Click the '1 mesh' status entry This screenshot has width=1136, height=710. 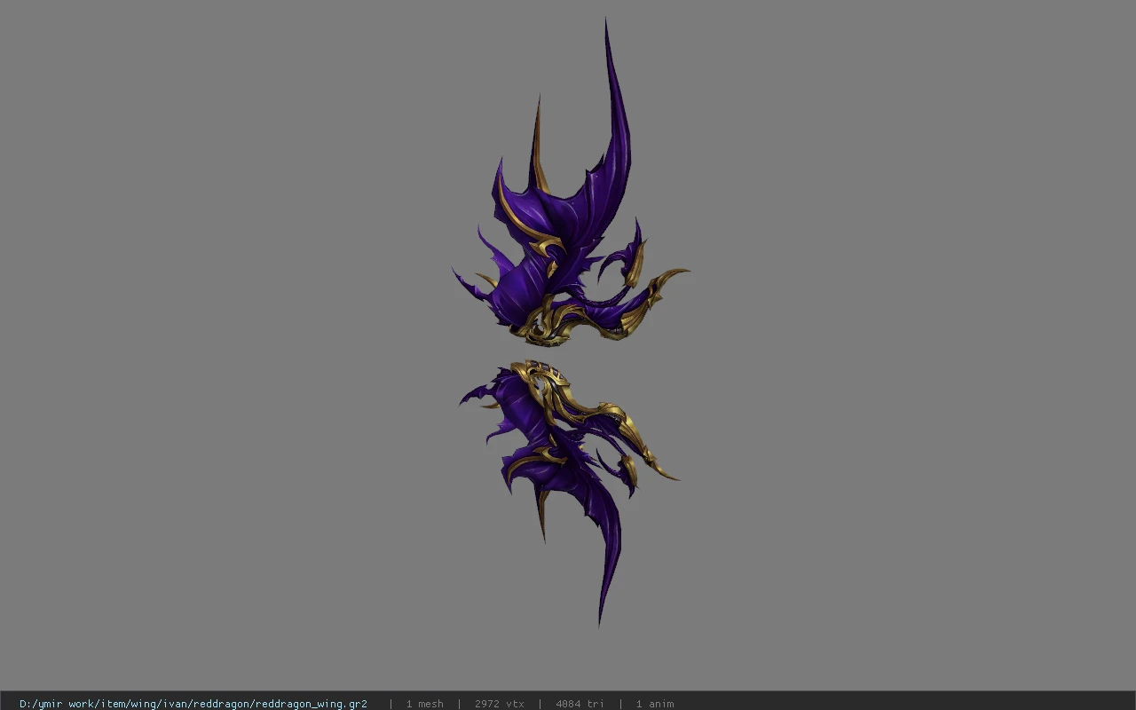coord(424,704)
